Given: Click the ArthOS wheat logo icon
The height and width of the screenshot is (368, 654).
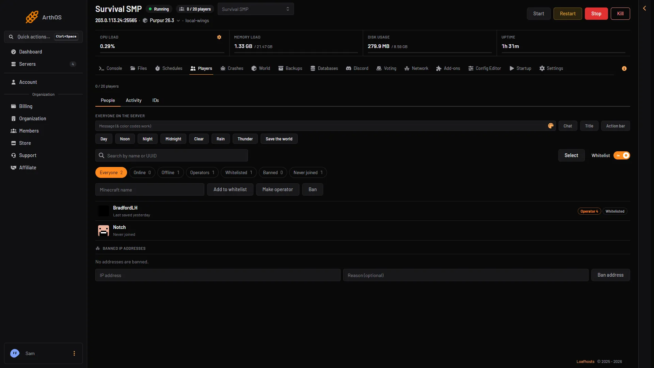Looking at the screenshot, I should [32, 17].
